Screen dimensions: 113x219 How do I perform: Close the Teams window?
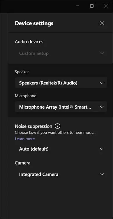tap(106, 6)
